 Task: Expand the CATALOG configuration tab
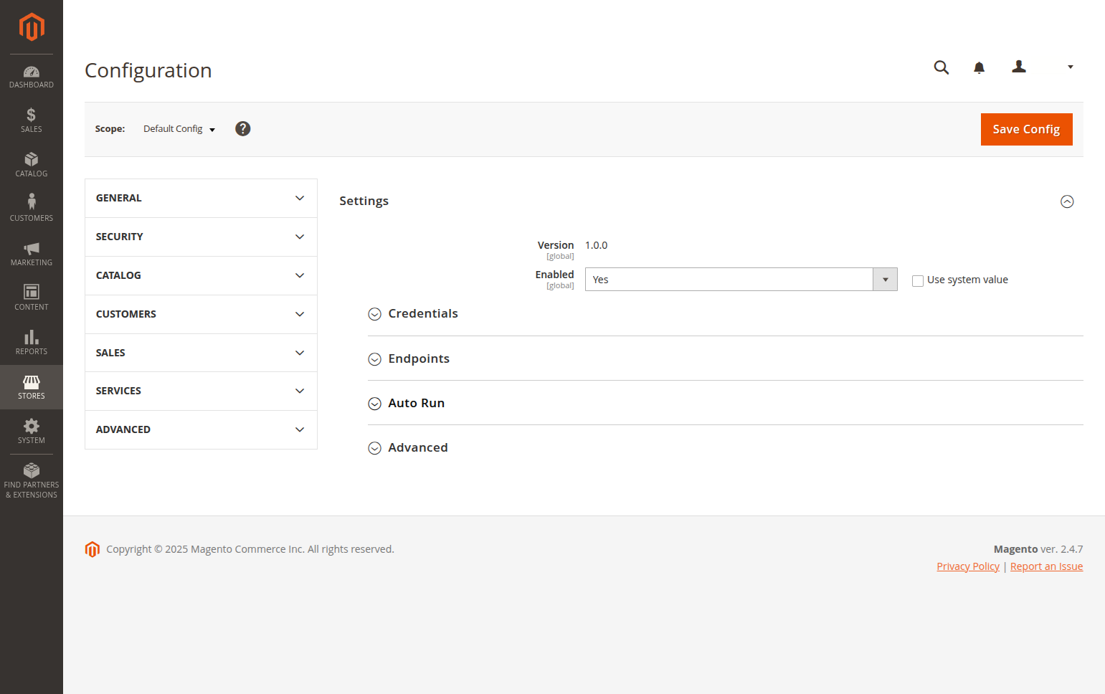pyautogui.click(x=201, y=275)
